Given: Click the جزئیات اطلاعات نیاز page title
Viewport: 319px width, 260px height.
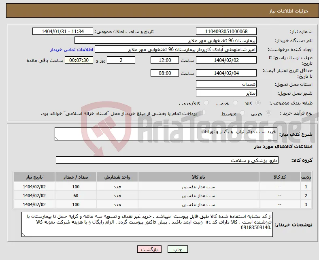Looking at the screenshot, I should [x=289, y=11].
